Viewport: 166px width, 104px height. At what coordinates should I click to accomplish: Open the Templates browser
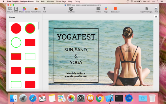coord(71,10)
